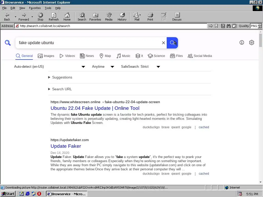
Task: Refresh the current page
Action: click(54, 17)
